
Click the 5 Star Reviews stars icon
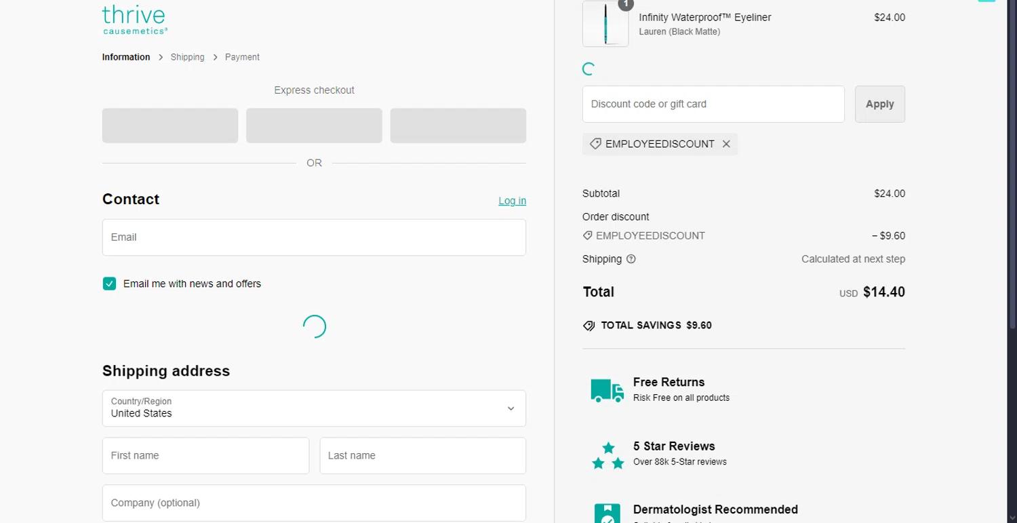pyautogui.click(x=607, y=455)
